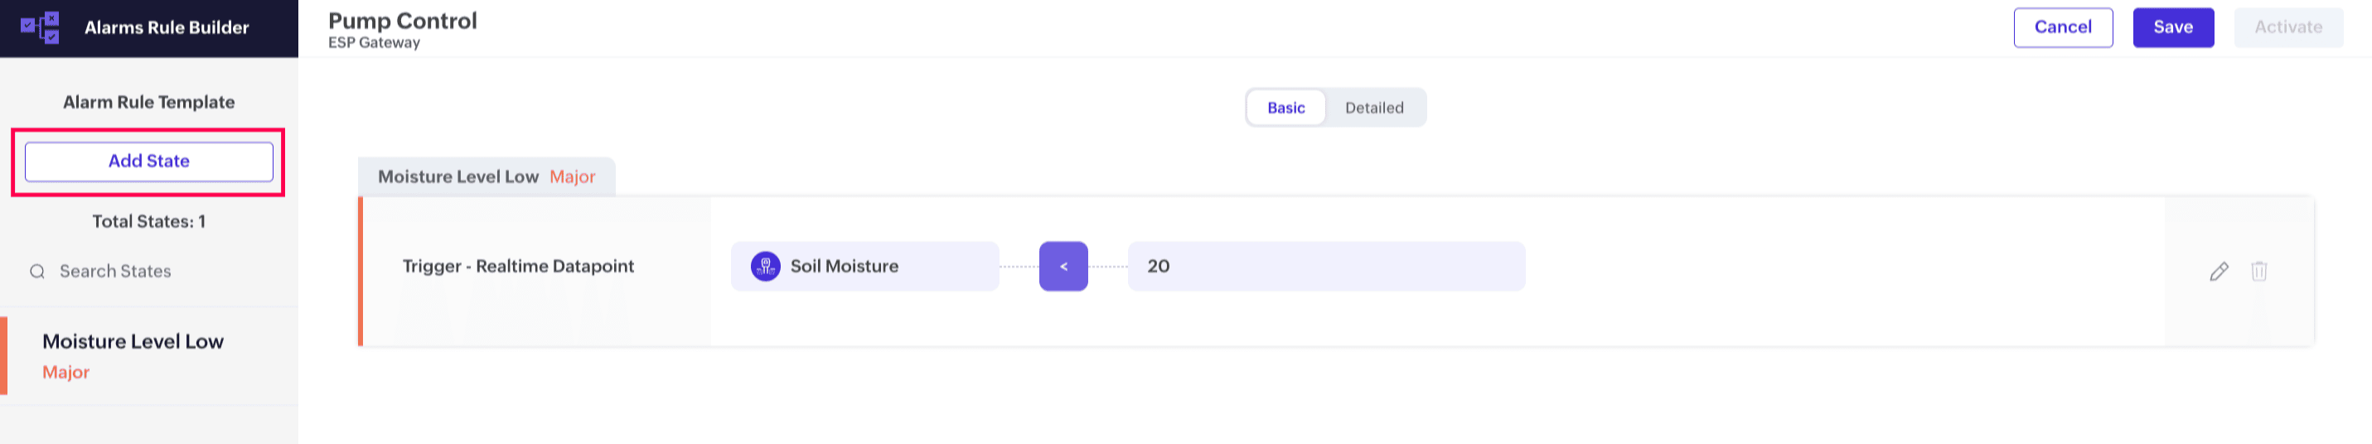Screen dimensions: 2372x444
Task: Click the Trigger - Realtime Datapoint label
Action: 519,266
